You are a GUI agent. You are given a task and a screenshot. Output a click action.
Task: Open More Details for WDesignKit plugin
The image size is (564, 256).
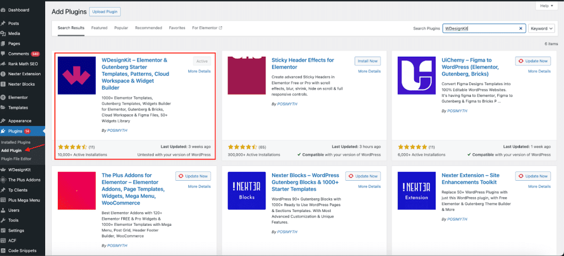tap(199, 71)
